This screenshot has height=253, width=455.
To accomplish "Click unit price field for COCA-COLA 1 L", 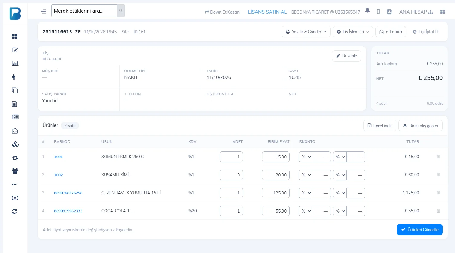I will [276, 211].
